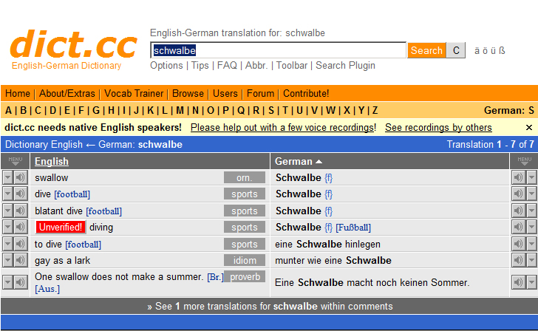The height and width of the screenshot is (331, 538).
Task: Play German audio for 'Schwalbe {f} [Fußball]'
Action: pyautogui.click(x=519, y=227)
